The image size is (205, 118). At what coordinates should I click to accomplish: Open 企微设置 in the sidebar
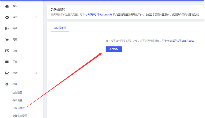point(17,93)
